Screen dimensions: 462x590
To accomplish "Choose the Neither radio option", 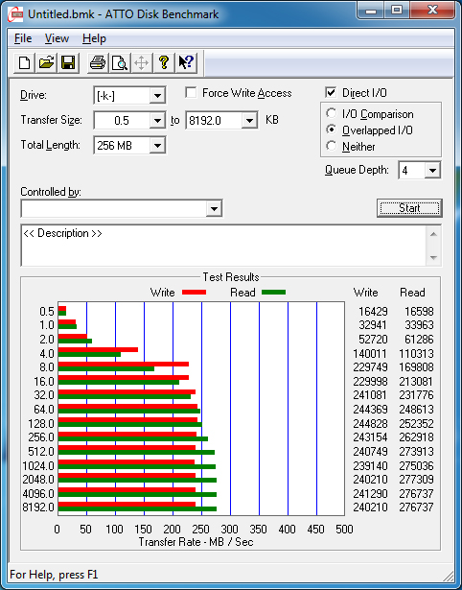I will point(332,146).
